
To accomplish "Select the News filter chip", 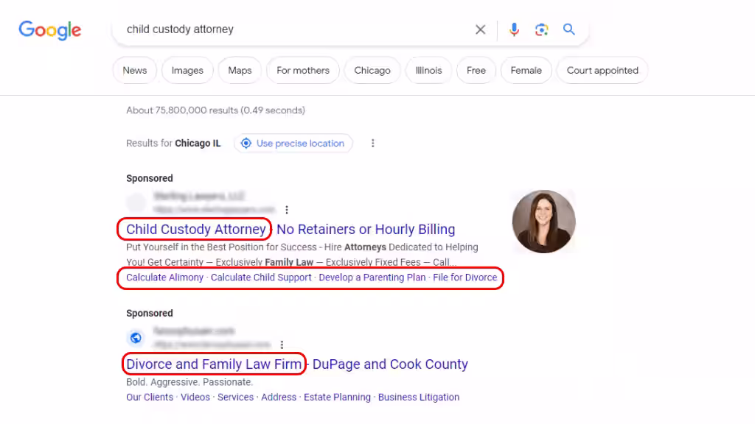I will [135, 70].
